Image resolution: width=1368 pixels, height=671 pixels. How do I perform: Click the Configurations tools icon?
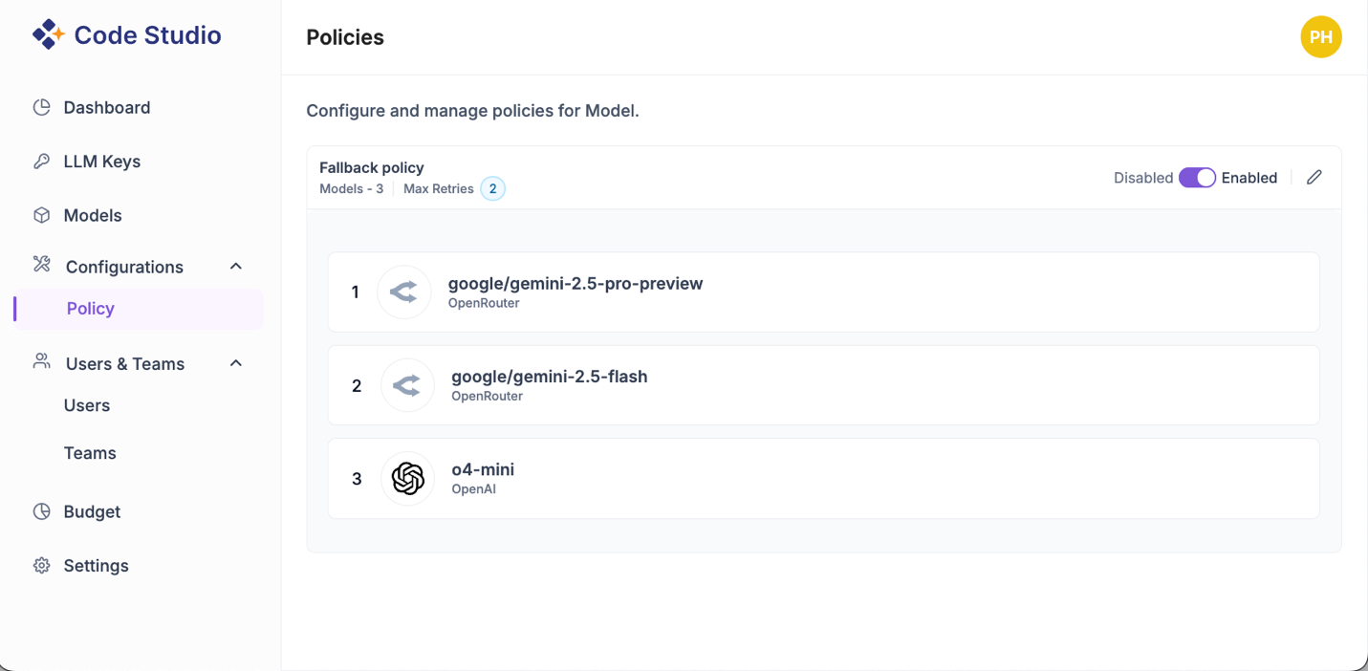tap(42, 266)
